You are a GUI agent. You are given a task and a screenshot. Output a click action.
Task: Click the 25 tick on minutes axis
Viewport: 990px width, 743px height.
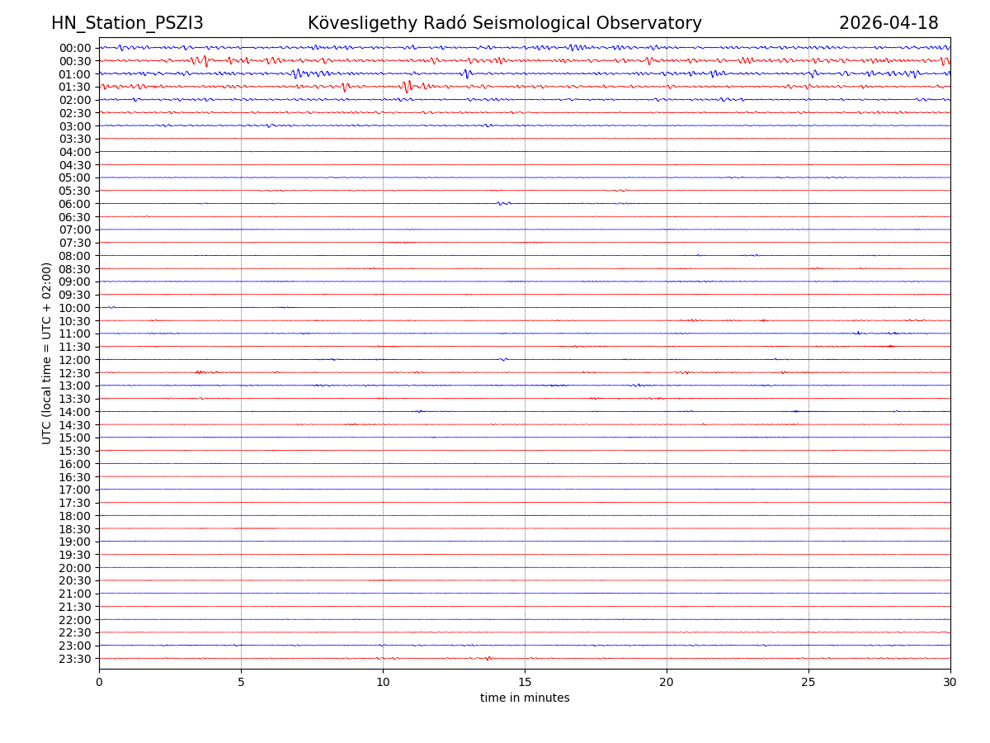pos(808,682)
